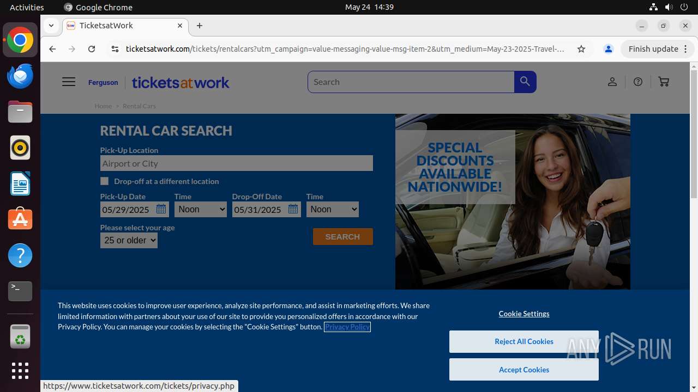Click the special discounts promo image
The width and height of the screenshot is (698, 392).
point(513,201)
